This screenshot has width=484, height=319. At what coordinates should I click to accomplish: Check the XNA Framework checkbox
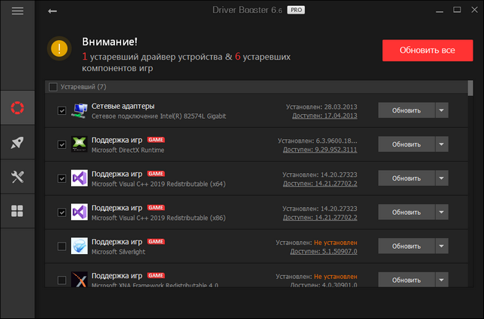[x=62, y=280]
